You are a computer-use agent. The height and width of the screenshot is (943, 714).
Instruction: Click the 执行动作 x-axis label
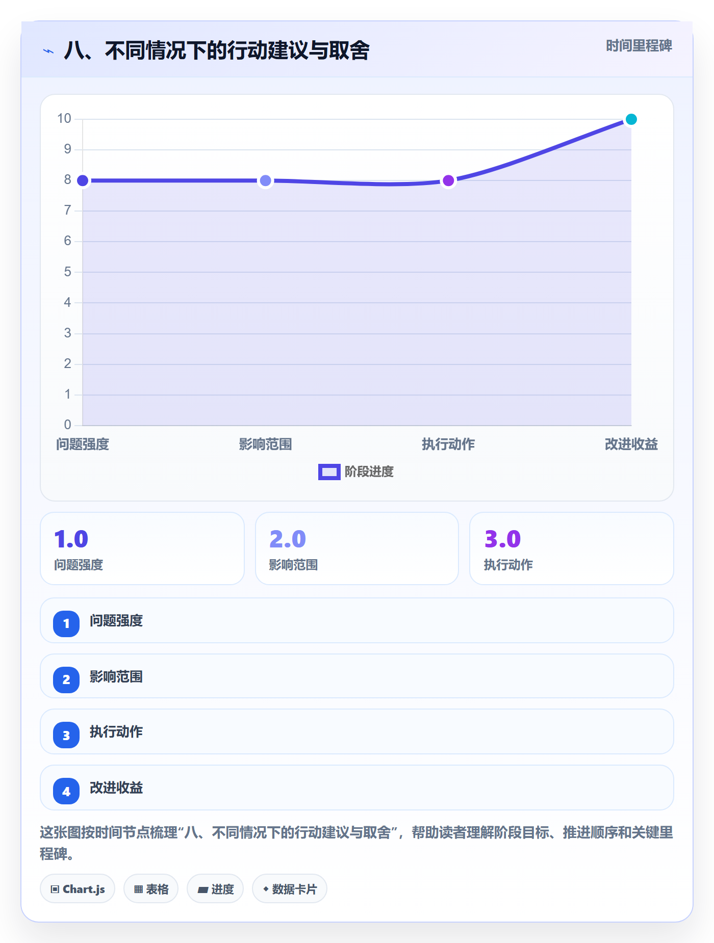click(448, 444)
